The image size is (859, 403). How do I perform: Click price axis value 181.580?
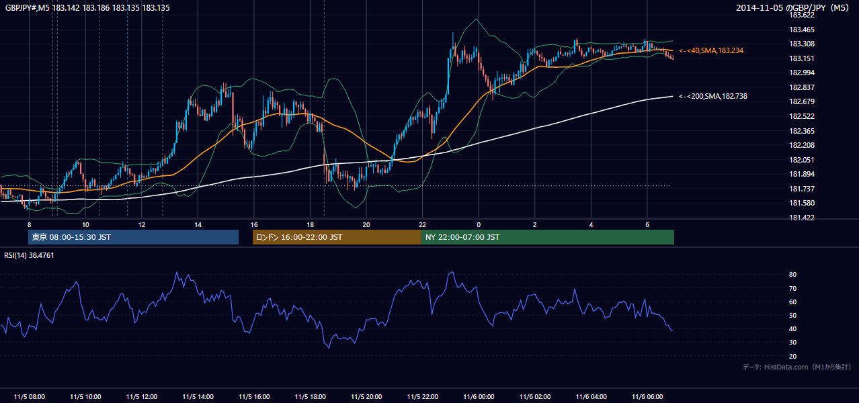801,203
